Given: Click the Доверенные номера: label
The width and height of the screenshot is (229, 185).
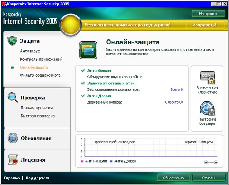Looking at the screenshot, I should (x=105, y=102).
